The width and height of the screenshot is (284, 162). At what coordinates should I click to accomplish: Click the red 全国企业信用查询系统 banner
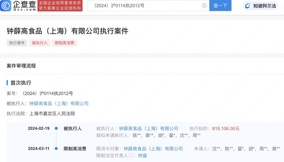[60, 6]
